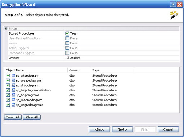Click the Select All button
Image resolution: width=184 pixels, height=137 pixels.
click(x=13, y=117)
